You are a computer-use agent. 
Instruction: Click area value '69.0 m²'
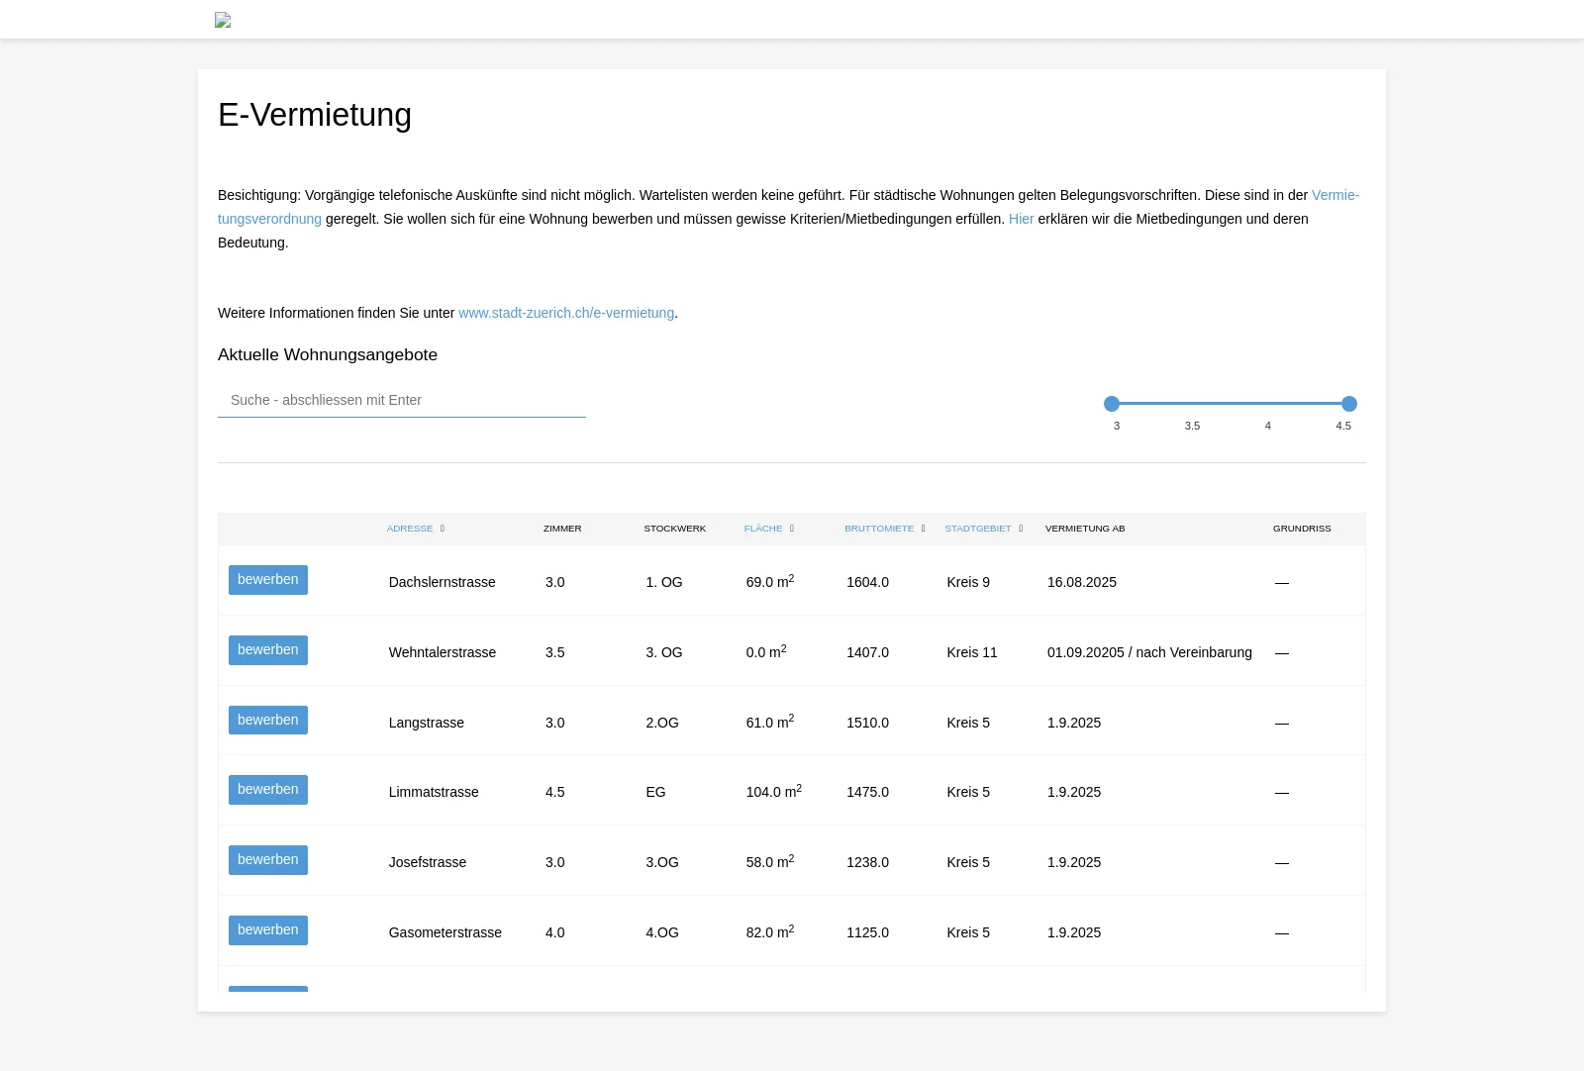click(770, 581)
